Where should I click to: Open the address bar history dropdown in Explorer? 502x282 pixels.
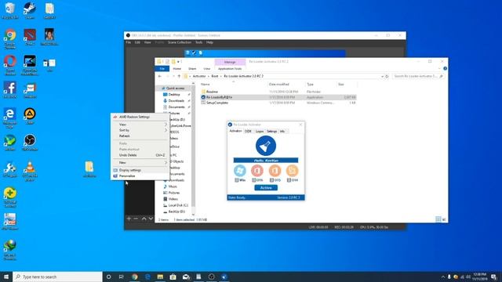tap(382, 77)
